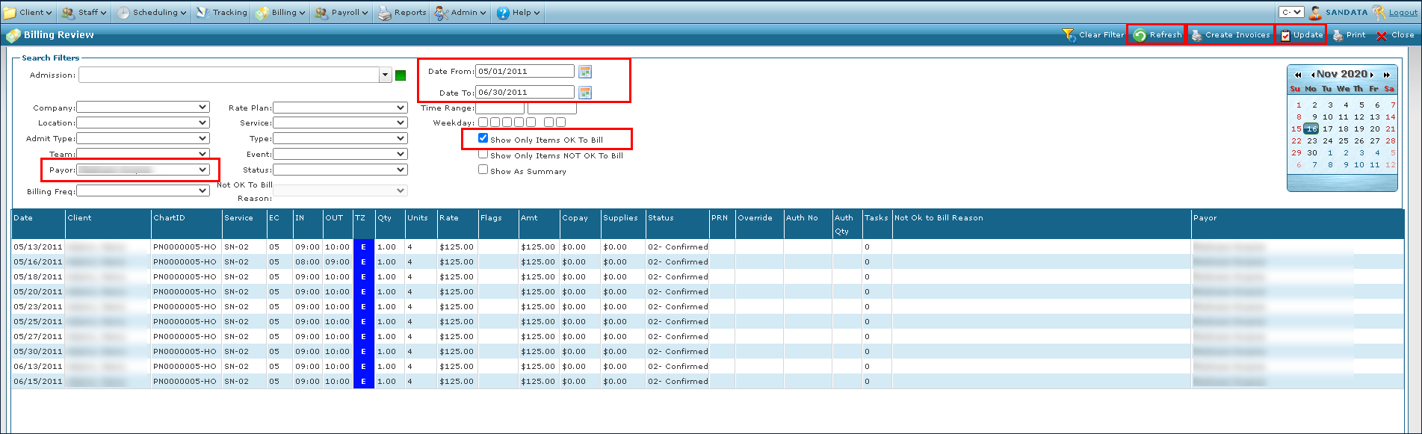1422x434 pixels.
Task: Click the Refresh icon in toolbar
Action: pyautogui.click(x=1140, y=35)
